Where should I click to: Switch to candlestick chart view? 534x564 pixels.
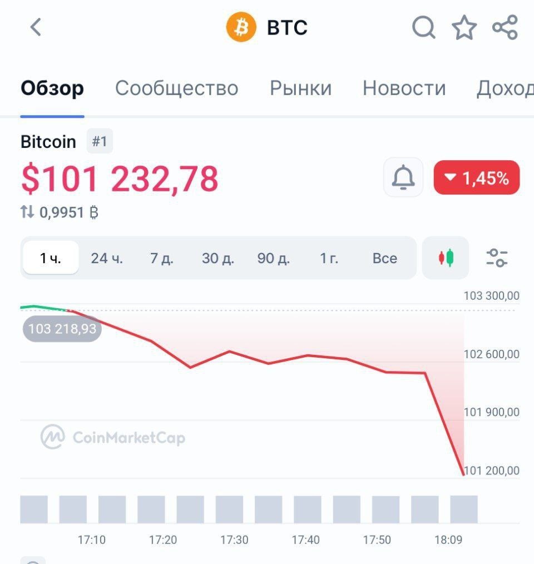point(446,258)
